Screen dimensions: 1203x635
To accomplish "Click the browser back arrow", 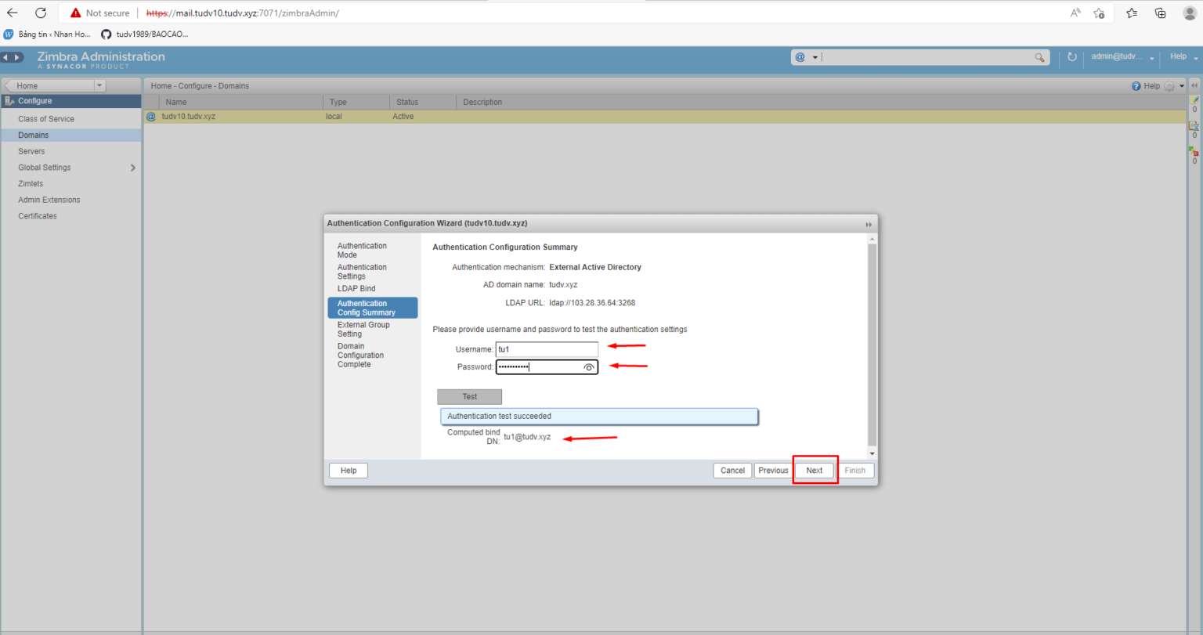I will pyautogui.click(x=12, y=13).
